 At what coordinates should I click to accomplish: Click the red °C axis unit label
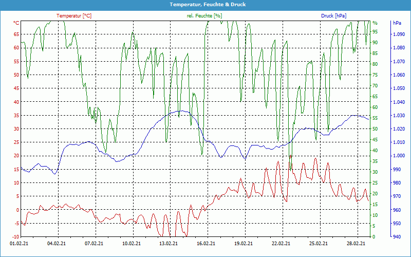(x=16, y=23)
